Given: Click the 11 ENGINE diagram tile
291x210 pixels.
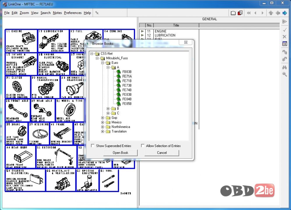Looking at the screenshot, I should [x=21, y=41].
